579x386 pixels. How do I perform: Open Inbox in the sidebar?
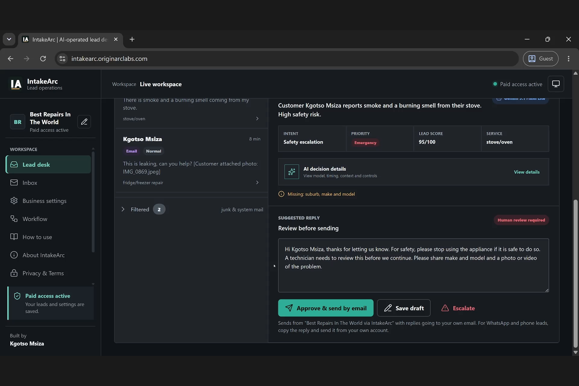48,182
